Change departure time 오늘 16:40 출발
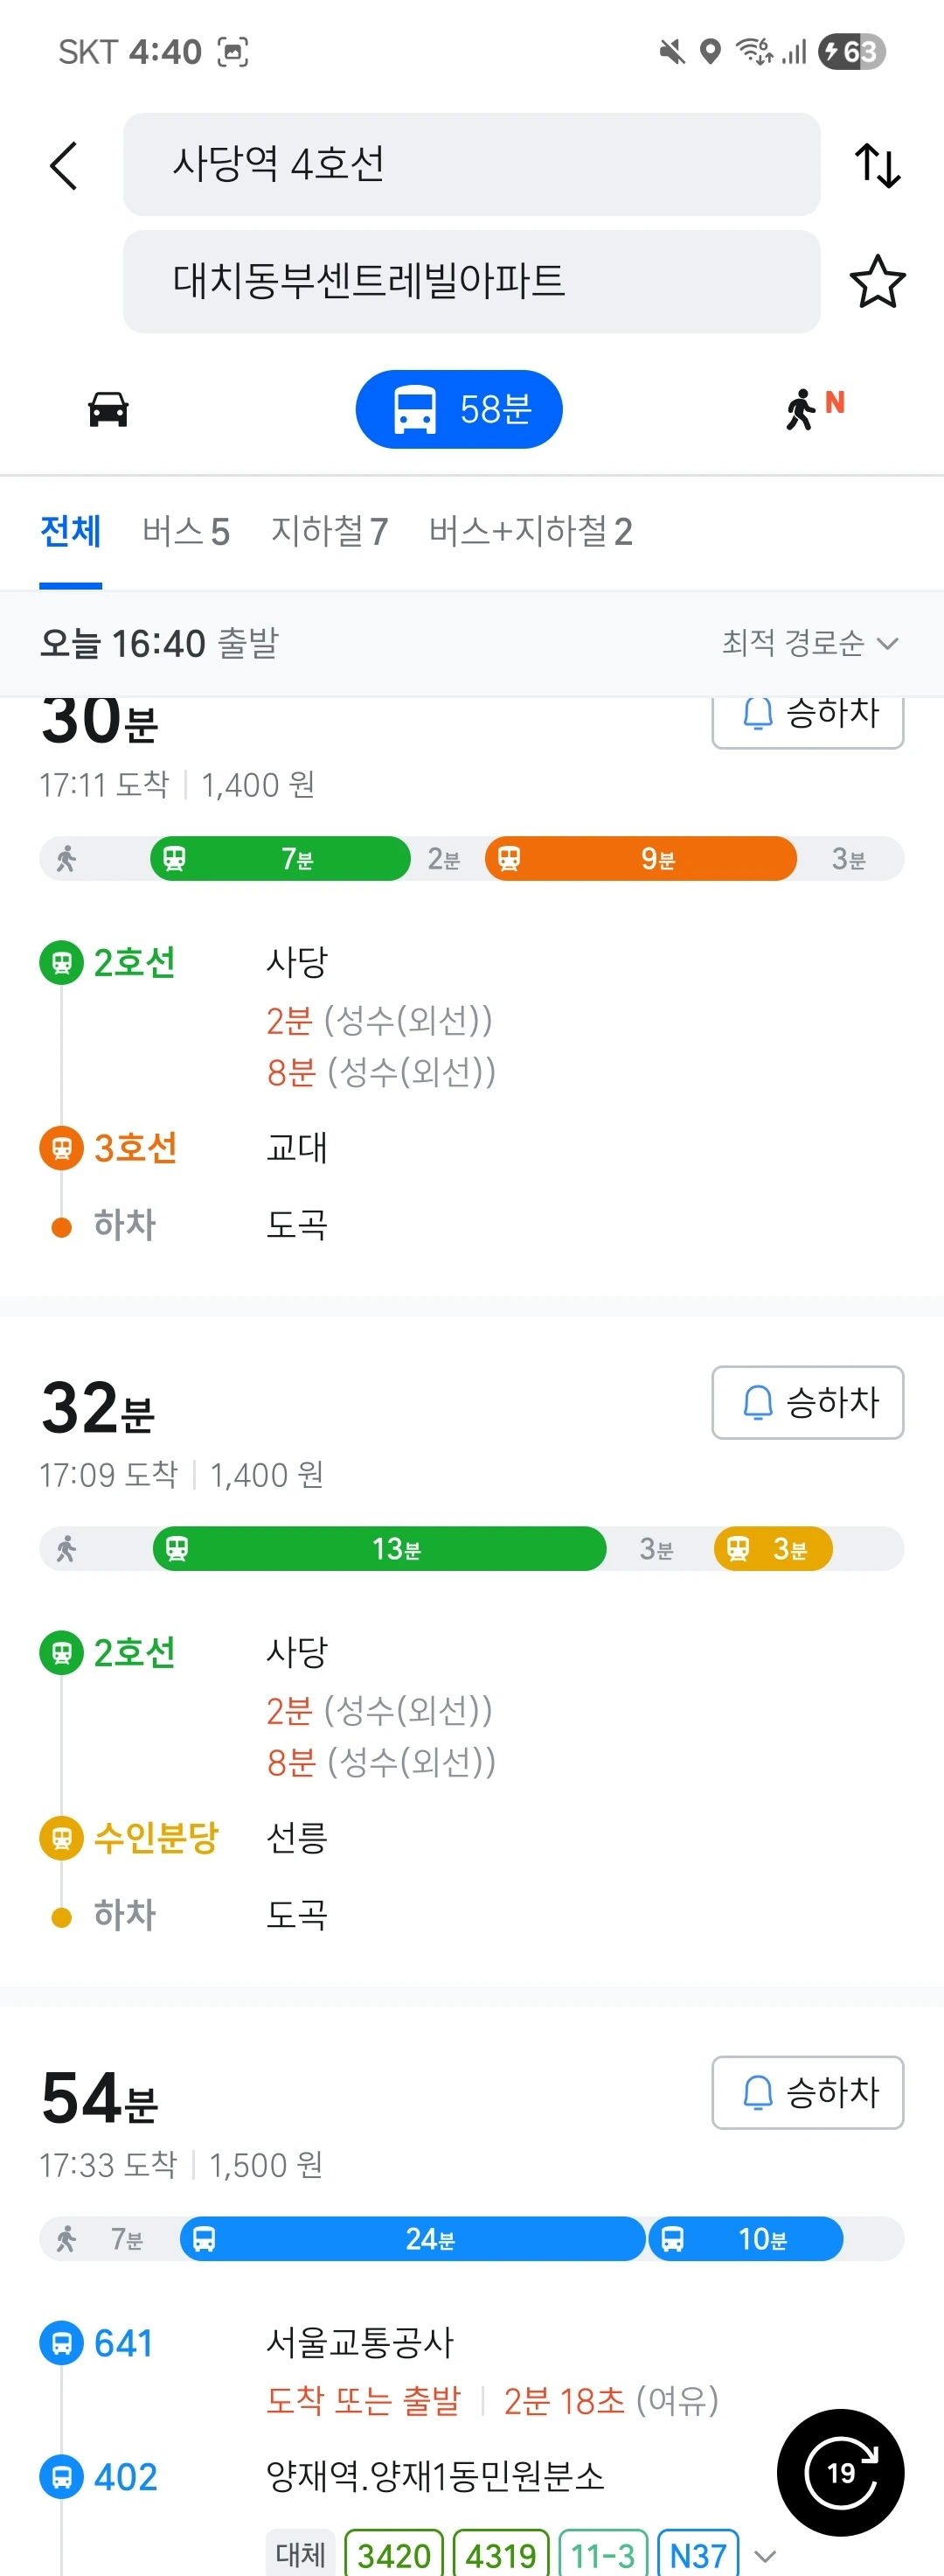Viewport: 944px width, 2576px height. [x=159, y=643]
